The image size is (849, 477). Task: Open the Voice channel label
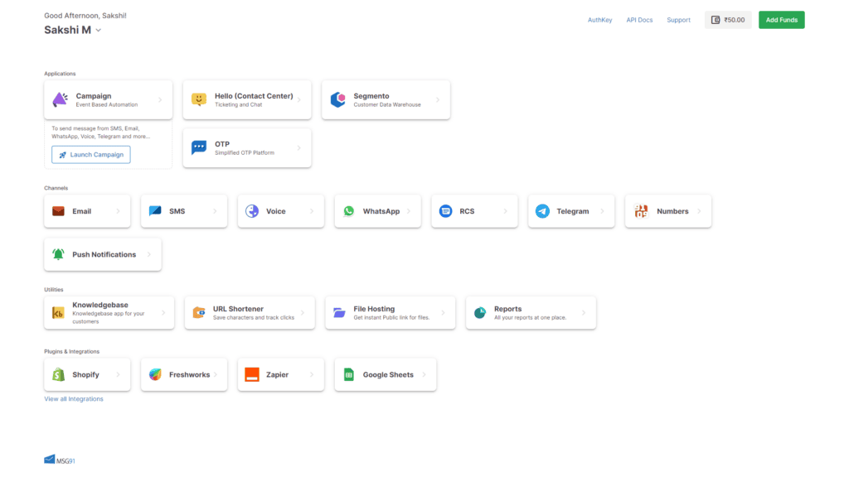[x=275, y=211]
